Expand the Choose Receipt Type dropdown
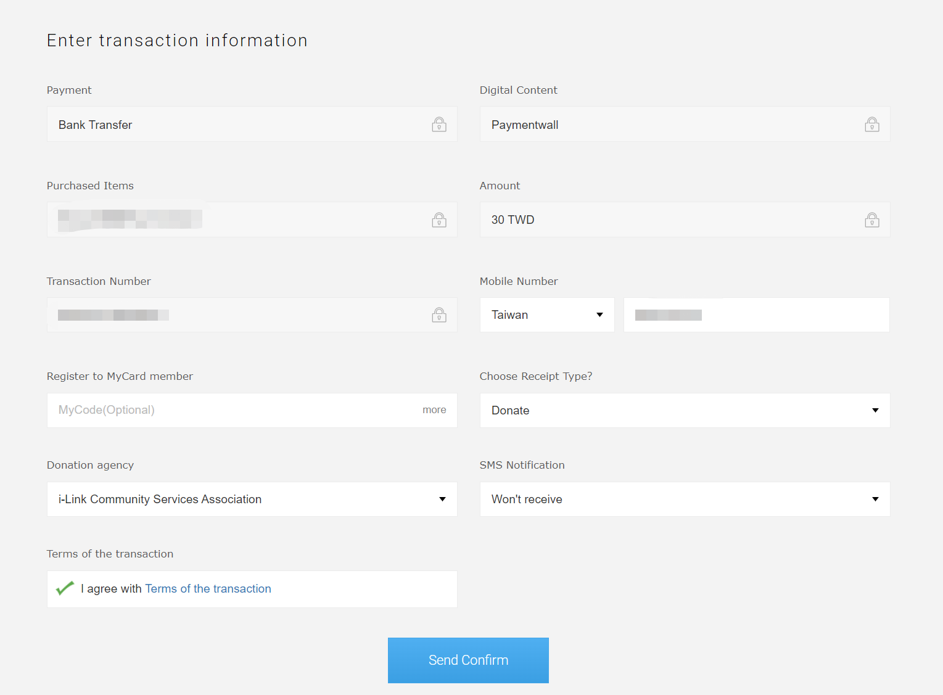Viewport: 943px width, 695px height. click(x=685, y=411)
